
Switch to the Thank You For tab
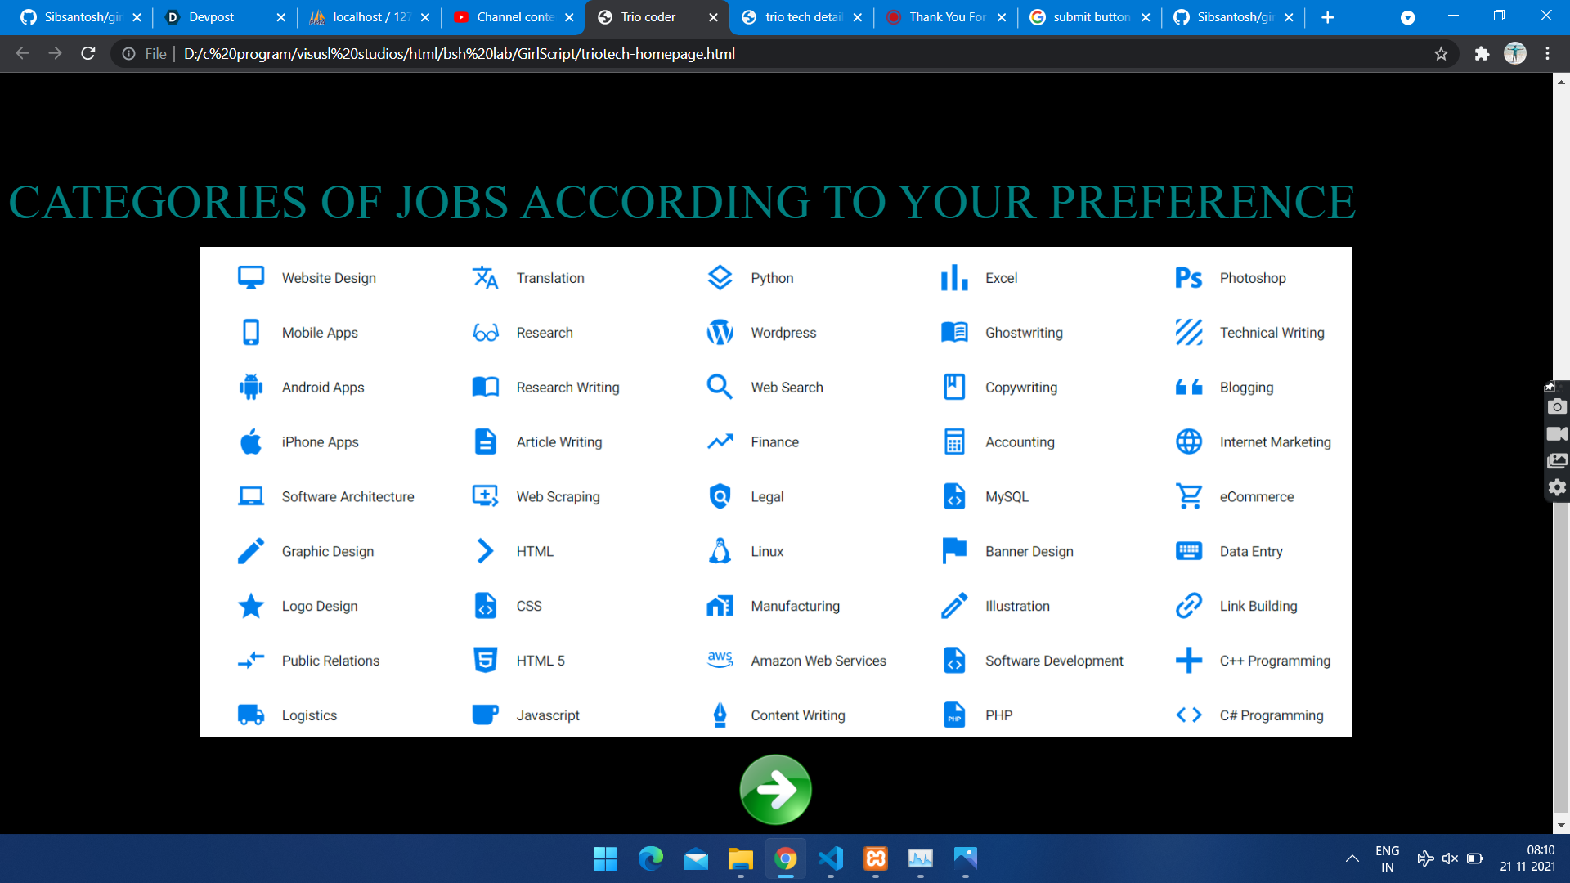click(x=946, y=17)
